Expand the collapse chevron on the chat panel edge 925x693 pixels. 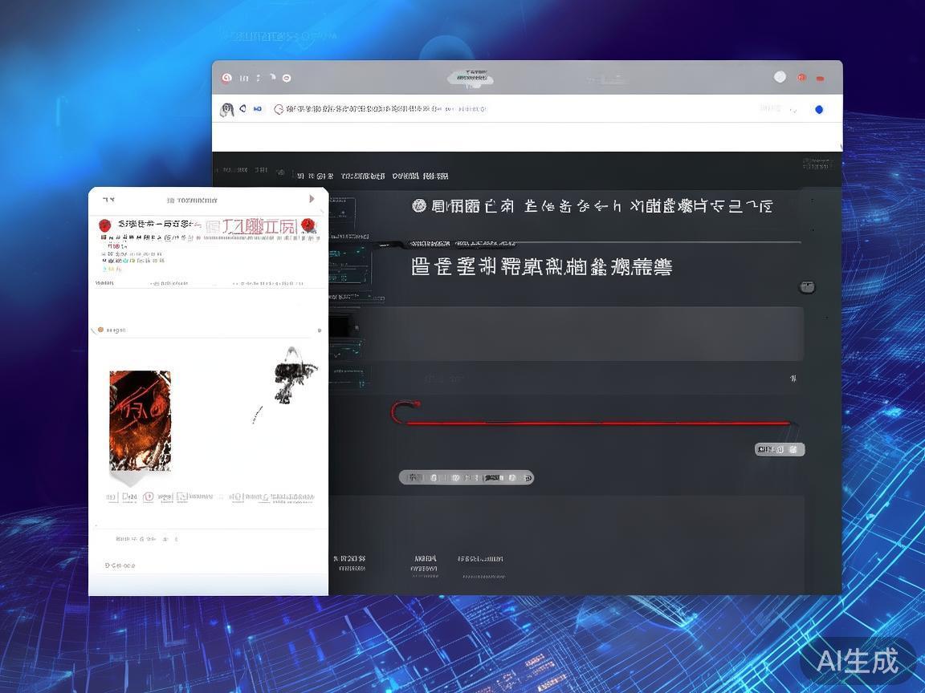tap(320, 329)
